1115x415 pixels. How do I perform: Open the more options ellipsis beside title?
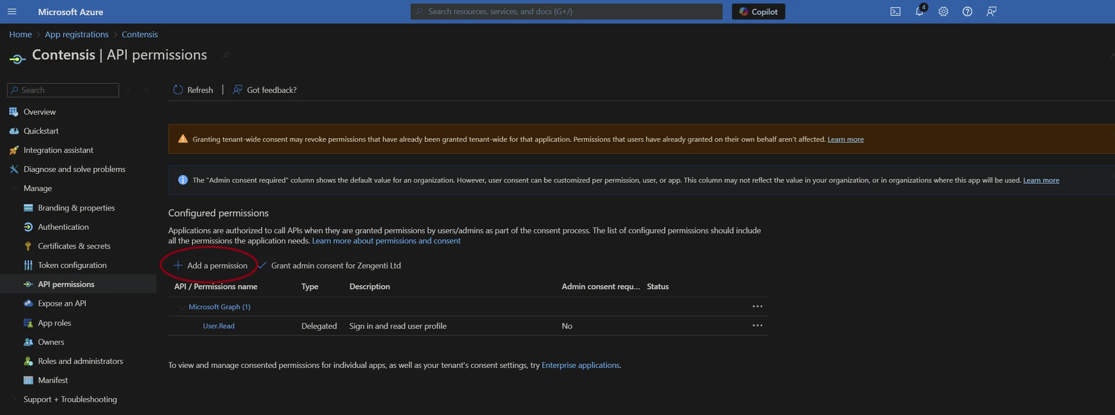point(245,55)
